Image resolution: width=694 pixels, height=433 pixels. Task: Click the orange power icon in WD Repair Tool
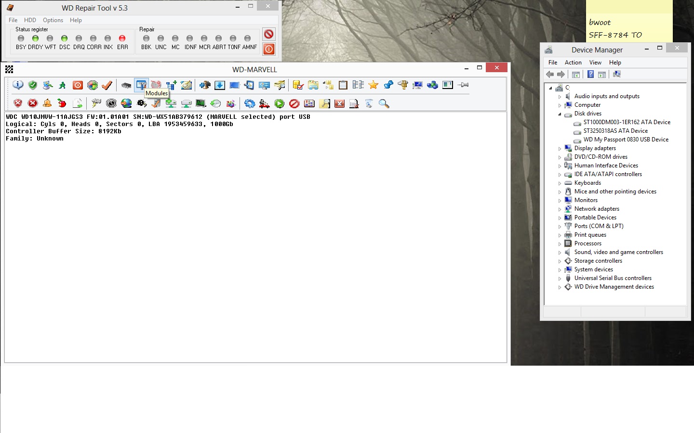pos(269,49)
